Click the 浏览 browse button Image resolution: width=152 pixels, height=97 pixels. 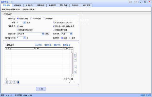pos(47,34)
